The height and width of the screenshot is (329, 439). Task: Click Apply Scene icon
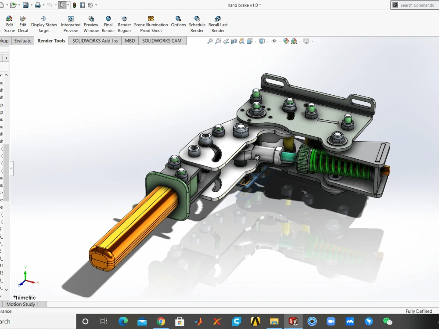294,41
